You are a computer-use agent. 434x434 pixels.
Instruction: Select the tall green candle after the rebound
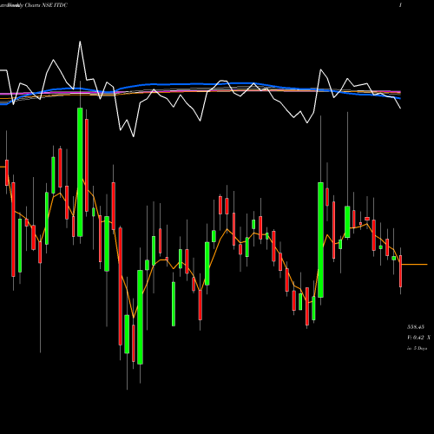[320, 240]
